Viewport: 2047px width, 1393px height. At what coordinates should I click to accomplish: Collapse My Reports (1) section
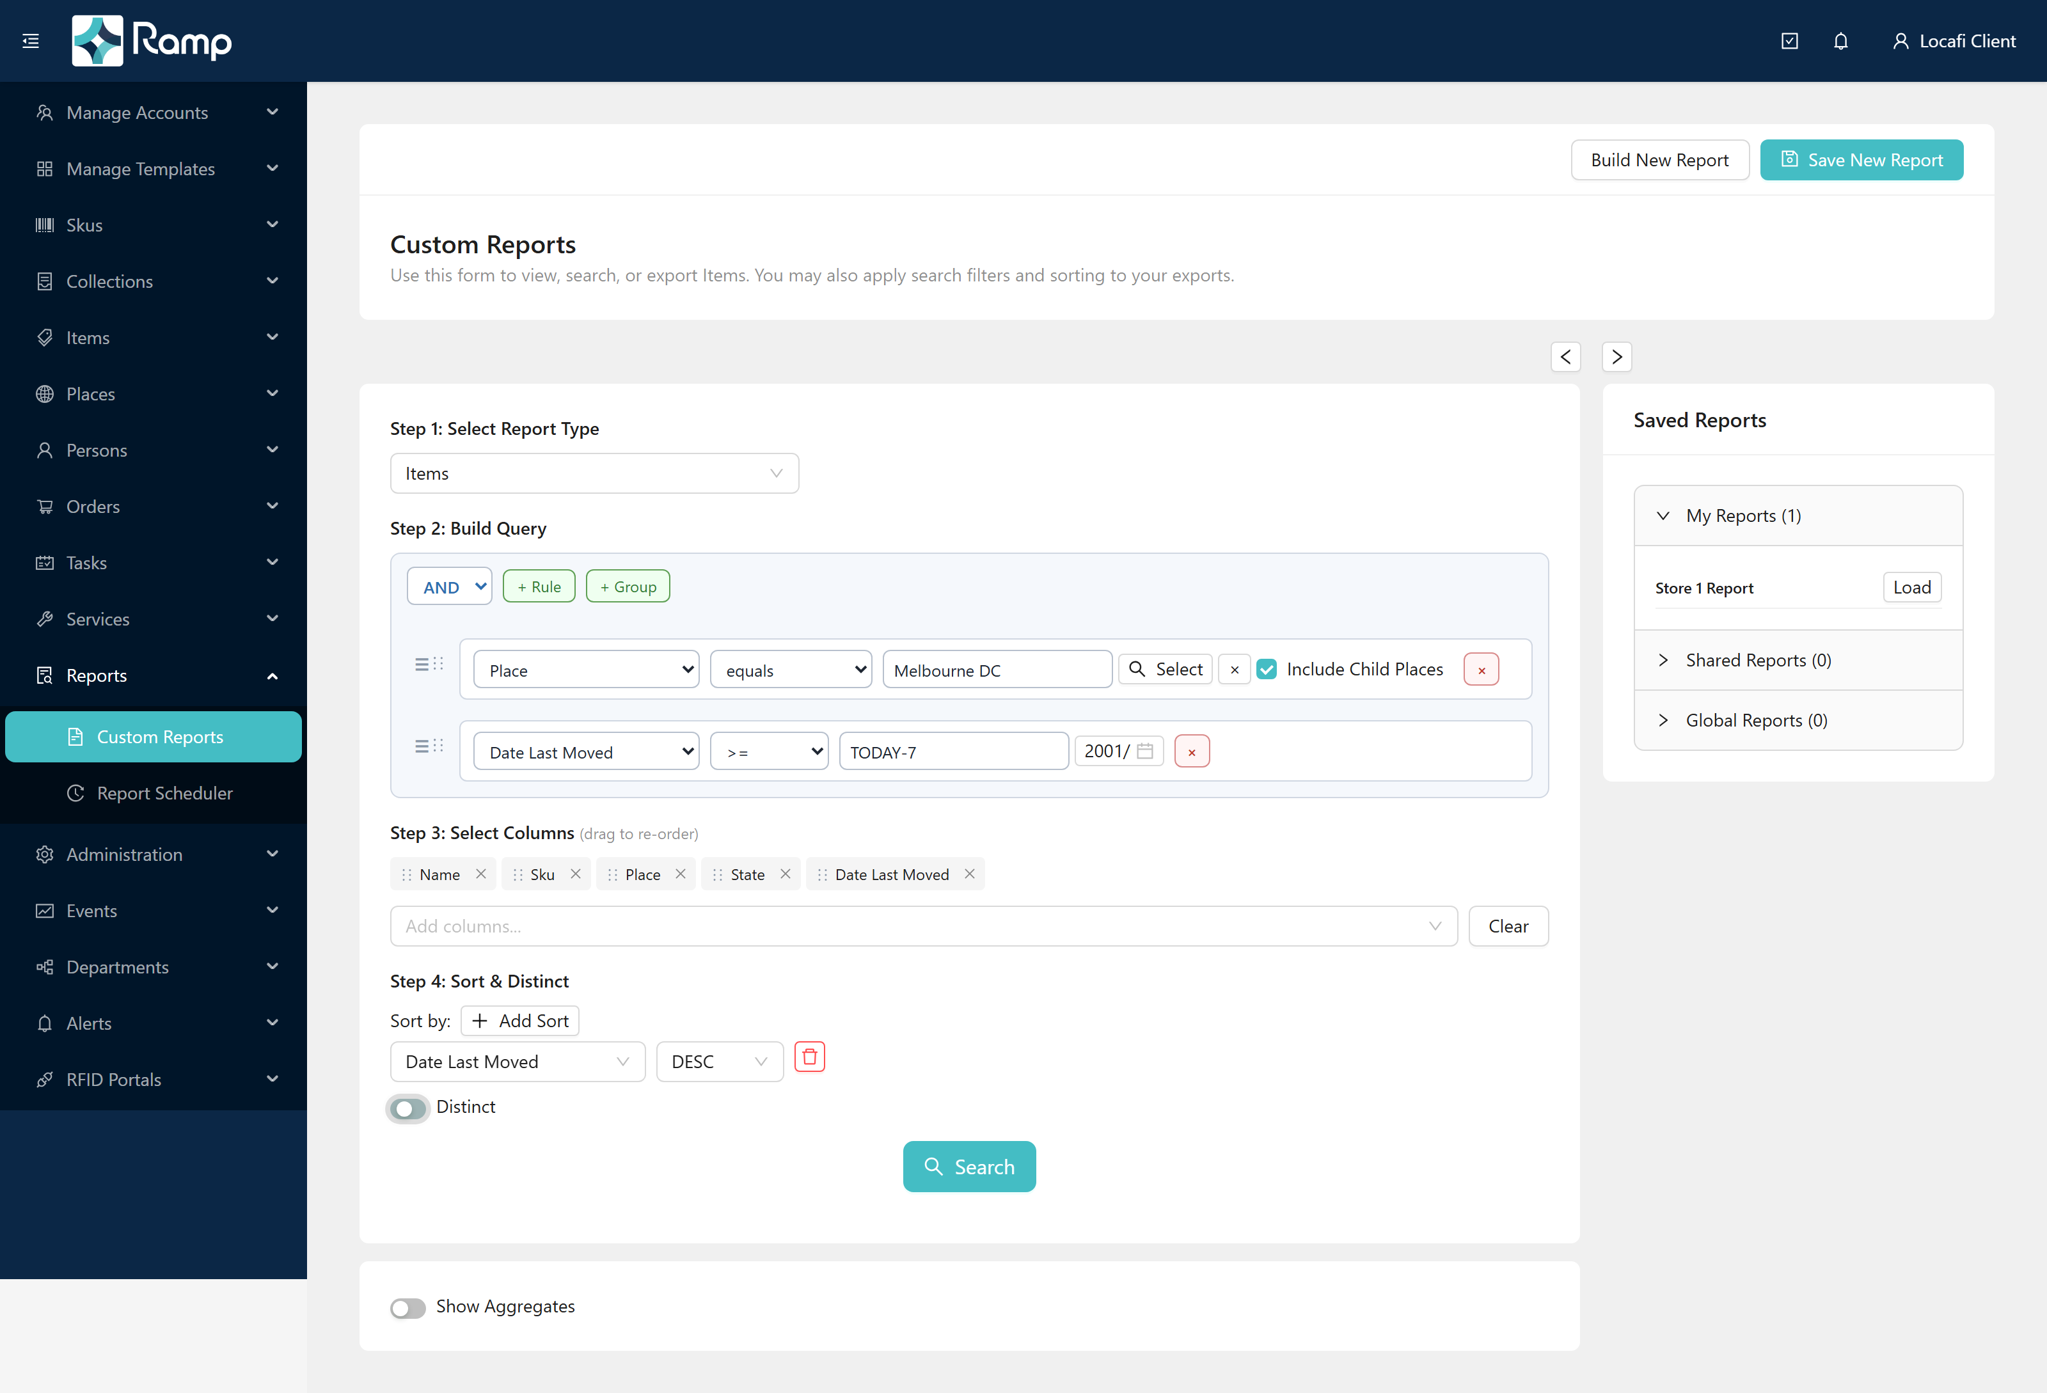click(1798, 516)
